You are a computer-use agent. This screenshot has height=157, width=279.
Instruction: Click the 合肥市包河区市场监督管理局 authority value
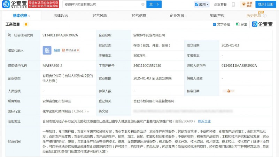154,101
